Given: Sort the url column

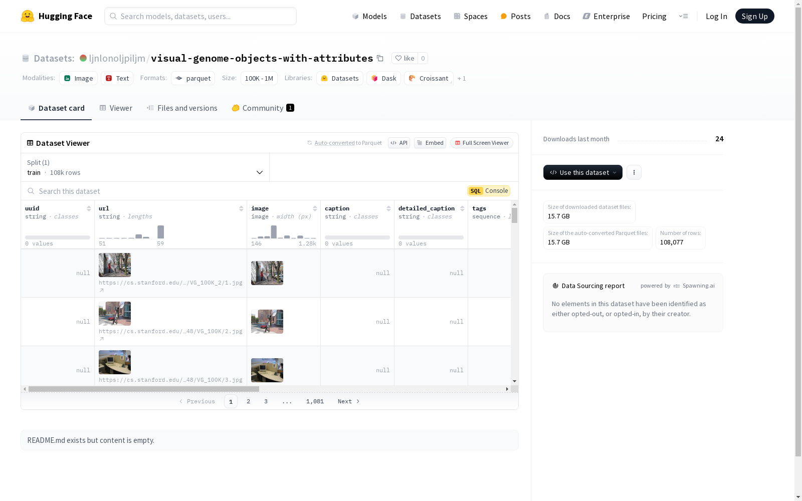Looking at the screenshot, I should [241, 208].
